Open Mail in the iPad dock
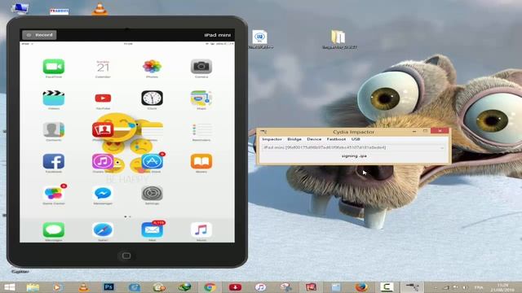522x293 pixels. (153, 230)
